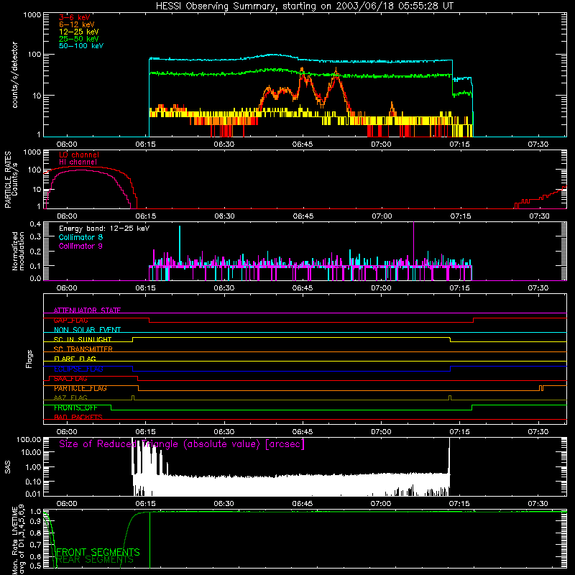
Task: Click 07:15 tick label under particle rates panel
Action: 461,216
